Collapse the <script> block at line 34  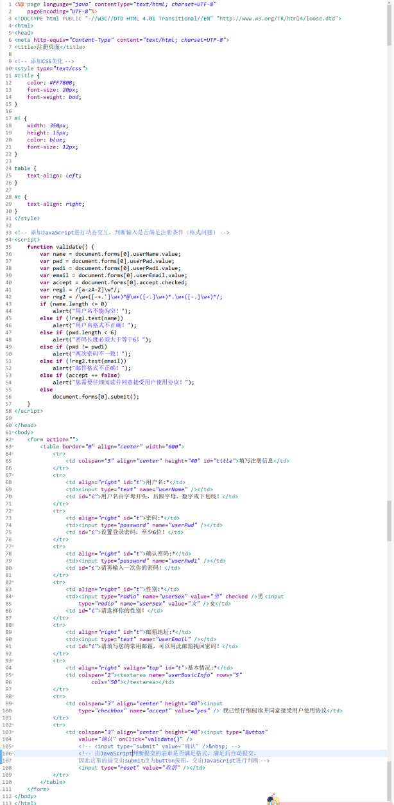(13, 240)
